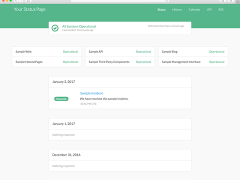Select the Sample Web component name
The height and width of the screenshot is (180, 240).
pos(23,51)
